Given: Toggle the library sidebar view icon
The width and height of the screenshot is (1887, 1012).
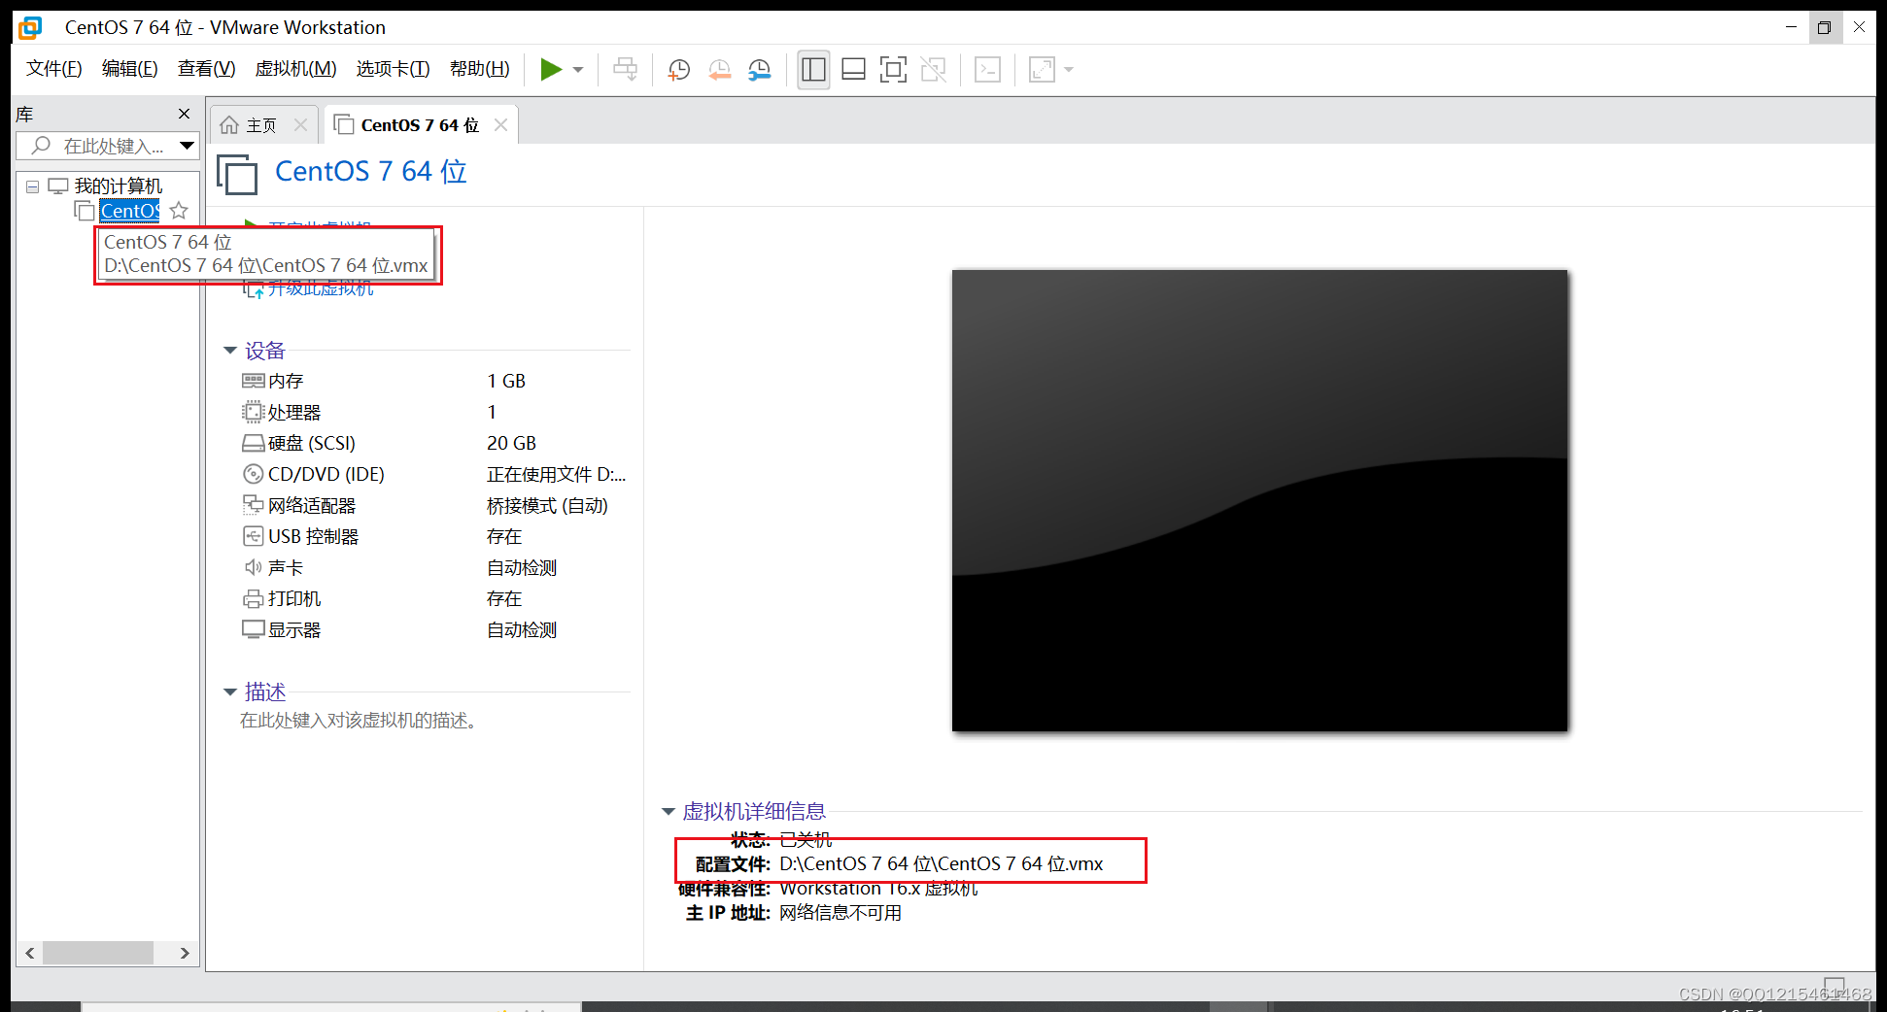Looking at the screenshot, I should coord(813,69).
